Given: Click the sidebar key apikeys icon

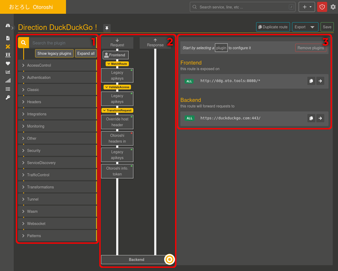Looking at the screenshot, I should coord(8,98).
